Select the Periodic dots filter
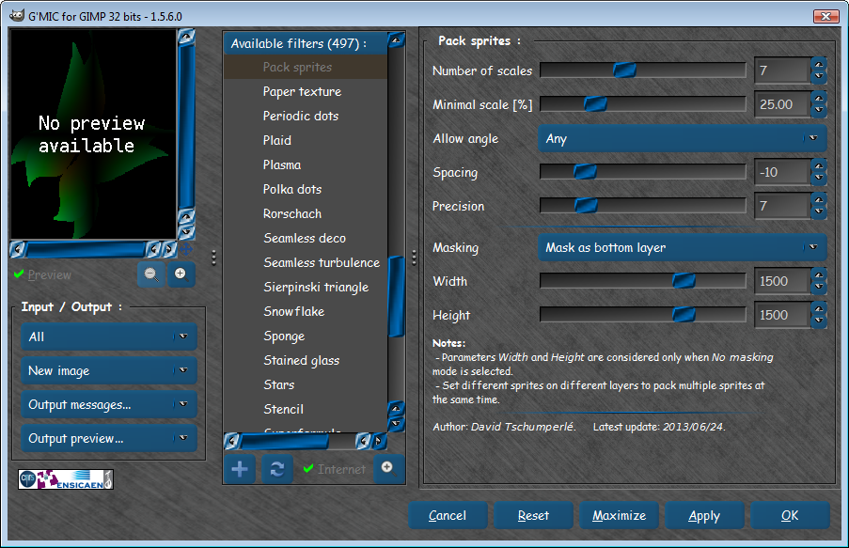The image size is (849, 548). (x=306, y=116)
